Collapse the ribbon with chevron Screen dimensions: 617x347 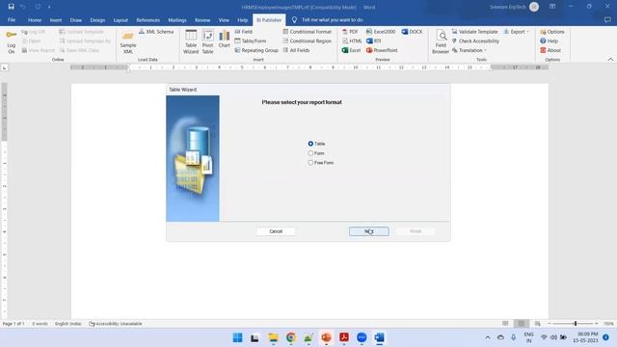(610, 60)
